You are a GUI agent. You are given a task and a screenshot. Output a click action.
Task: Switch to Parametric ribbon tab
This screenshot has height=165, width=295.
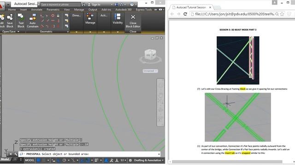(x=53, y=10)
